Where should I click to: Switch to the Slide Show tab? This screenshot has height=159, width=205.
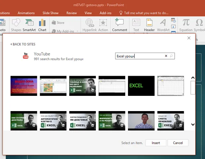51,13
